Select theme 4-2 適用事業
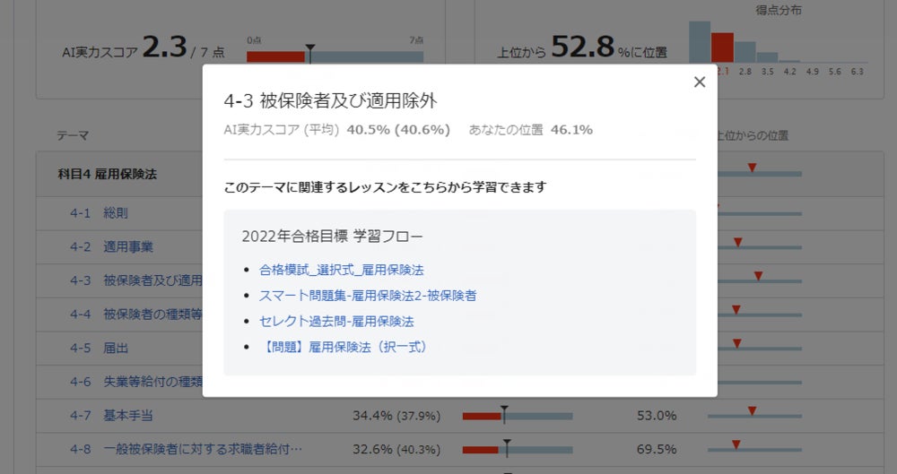The image size is (897, 474). 127,247
